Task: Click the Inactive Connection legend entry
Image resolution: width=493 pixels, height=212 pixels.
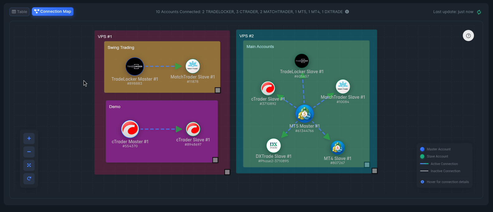Action: click(x=440, y=171)
